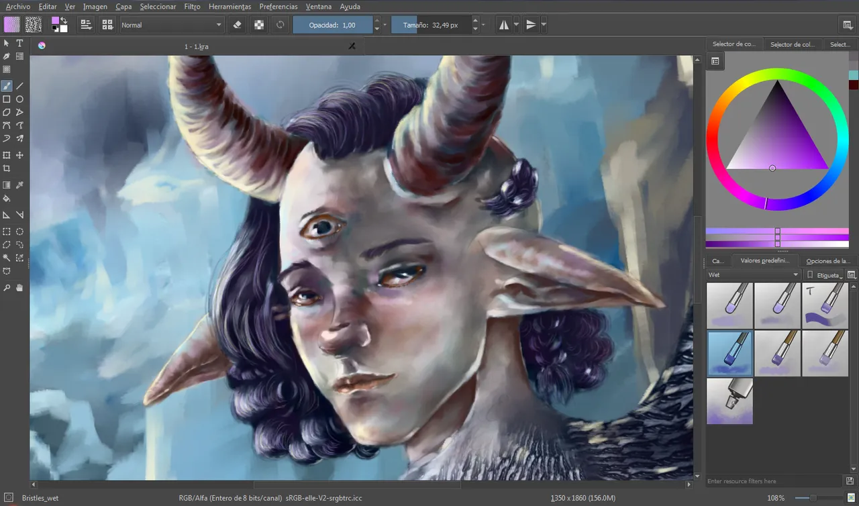Toggle preserve alpha checkerboard button
Viewport: 859px width, 506px height.
pyautogui.click(x=259, y=25)
